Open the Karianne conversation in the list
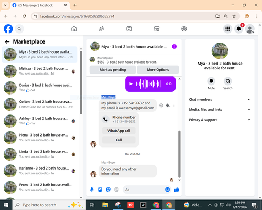 39,171
